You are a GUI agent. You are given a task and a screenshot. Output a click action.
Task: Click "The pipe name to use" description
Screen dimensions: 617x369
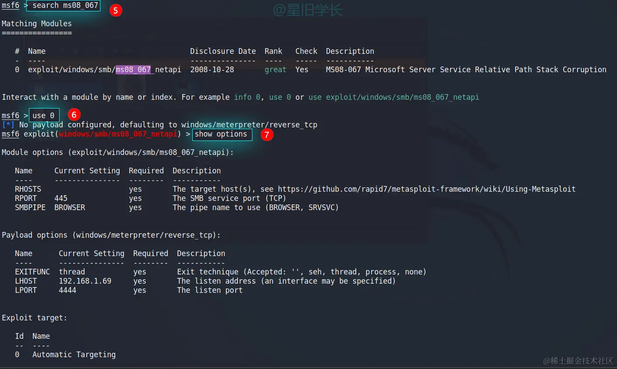coord(255,207)
